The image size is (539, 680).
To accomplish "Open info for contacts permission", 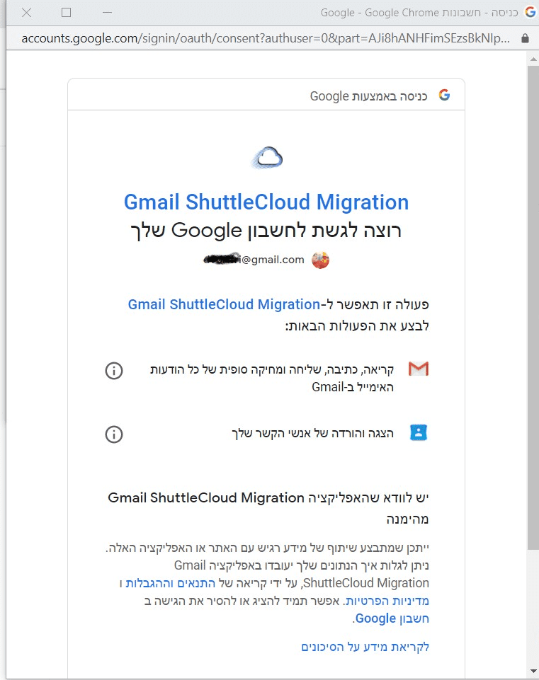I will (114, 434).
